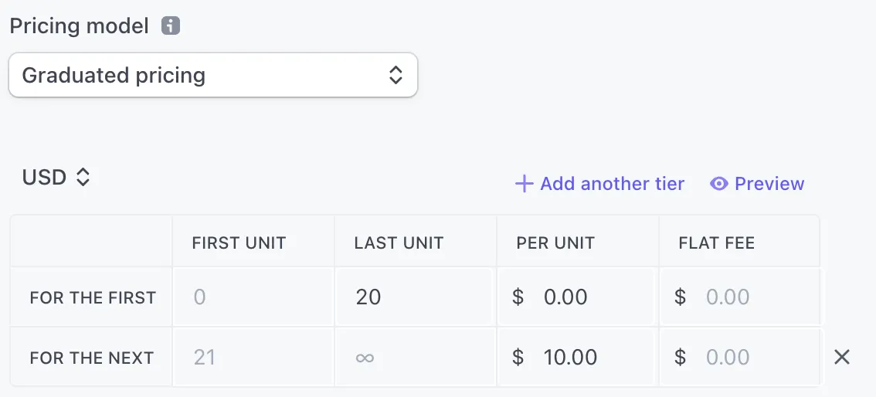Click the infinity last unit field
The width and height of the screenshot is (876, 397).
click(x=413, y=358)
